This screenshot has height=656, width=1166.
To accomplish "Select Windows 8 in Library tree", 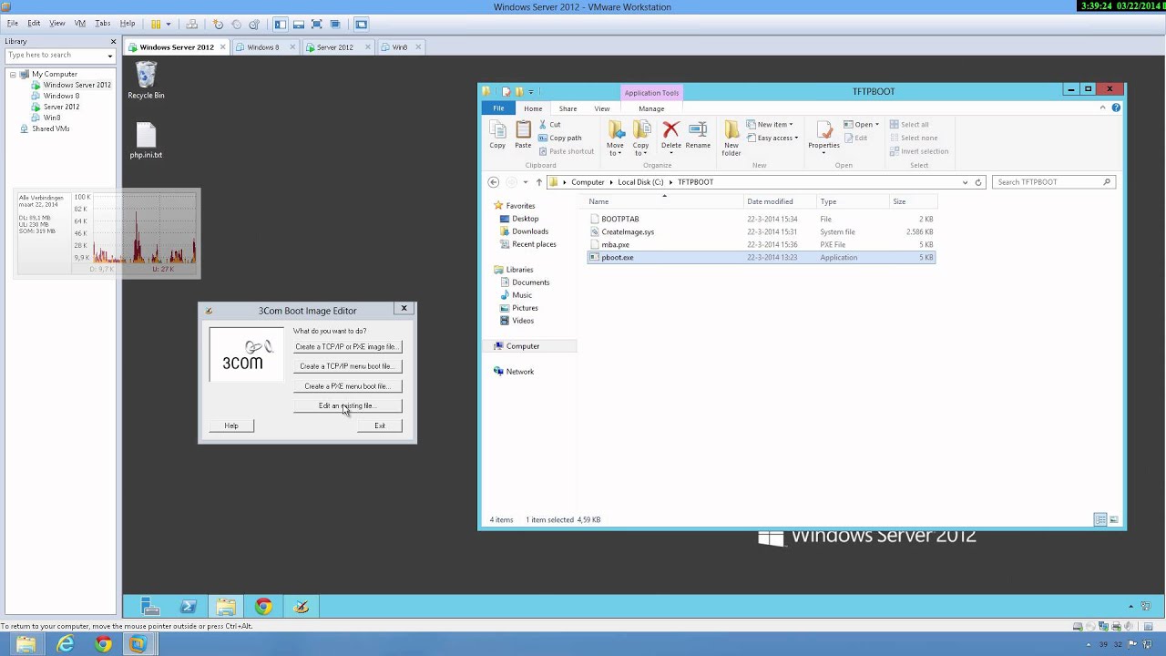I will click(61, 96).
